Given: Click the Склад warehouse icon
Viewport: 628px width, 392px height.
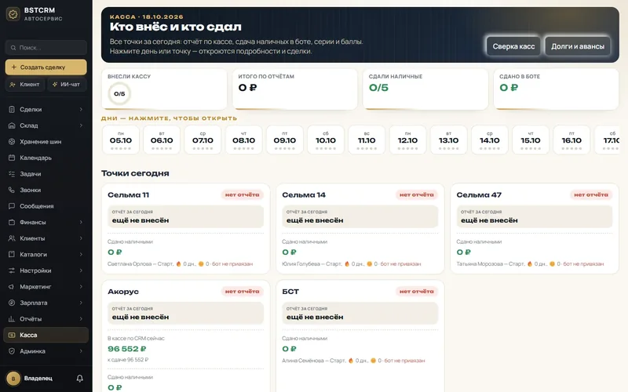Looking at the screenshot, I should [12, 125].
